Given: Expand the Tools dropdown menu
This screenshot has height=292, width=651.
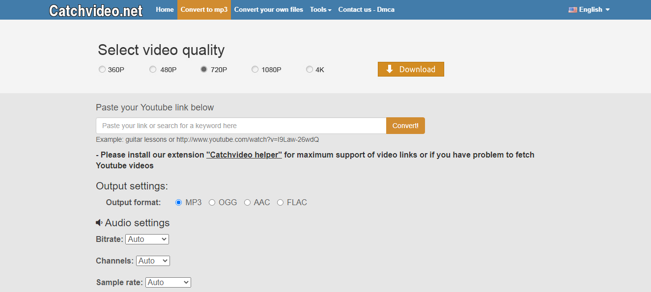Looking at the screenshot, I should (x=321, y=9).
